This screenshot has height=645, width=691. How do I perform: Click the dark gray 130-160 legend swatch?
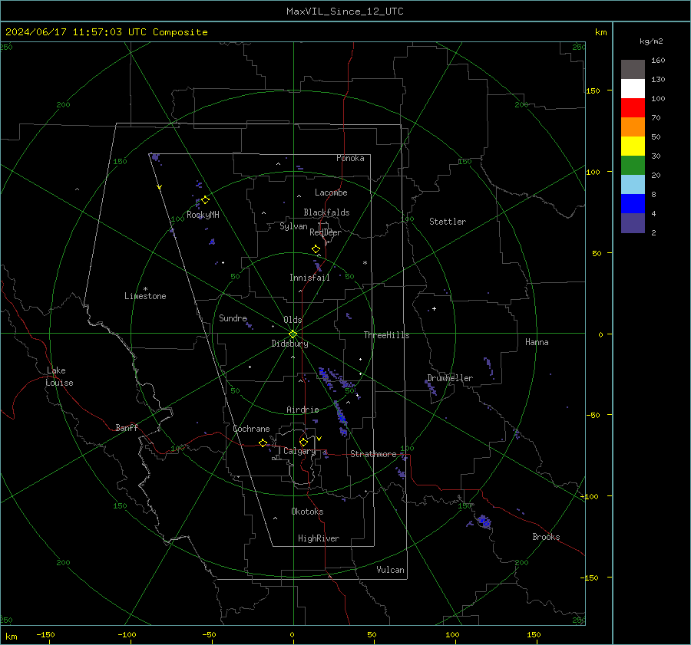[x=633, y=70]
